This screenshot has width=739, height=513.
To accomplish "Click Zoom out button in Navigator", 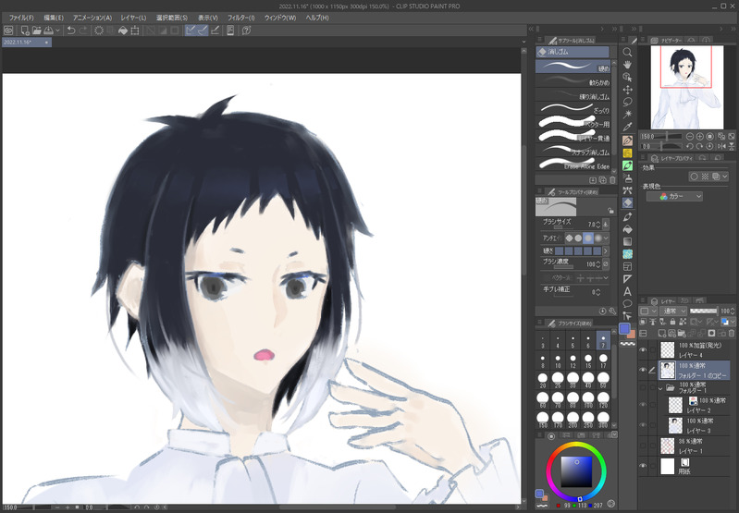I will pyautogui.click(x=690, y=137).
